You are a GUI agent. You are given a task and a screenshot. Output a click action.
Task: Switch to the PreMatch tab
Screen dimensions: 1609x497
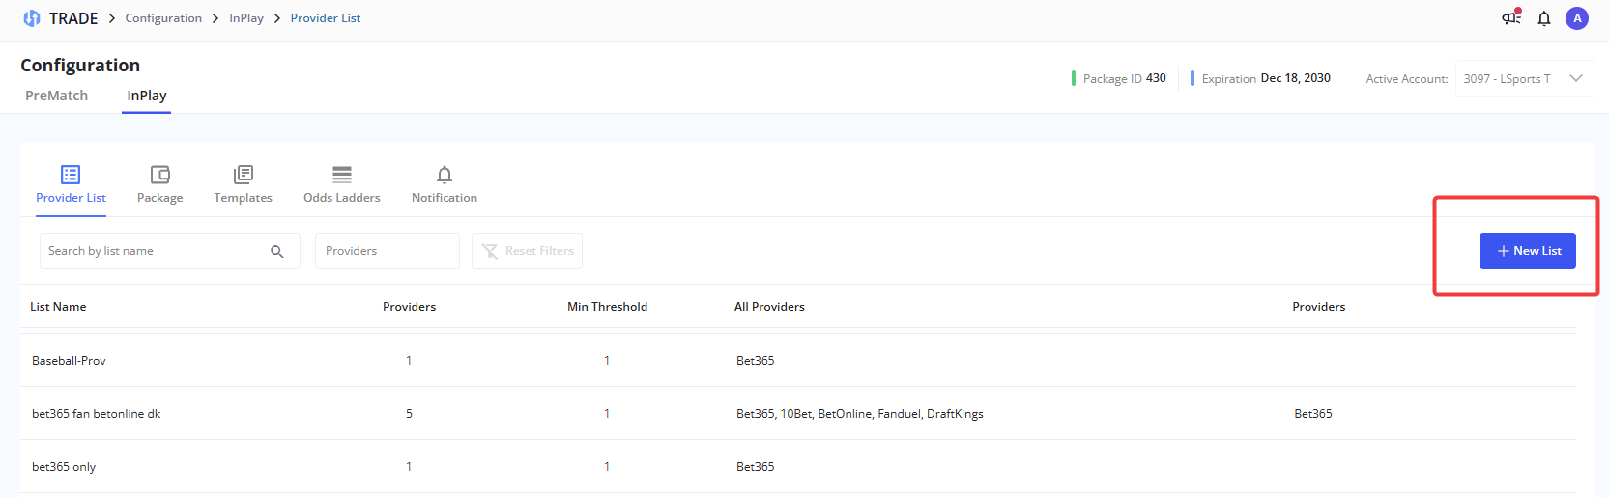pyautogui.click(x=56, y=96)
